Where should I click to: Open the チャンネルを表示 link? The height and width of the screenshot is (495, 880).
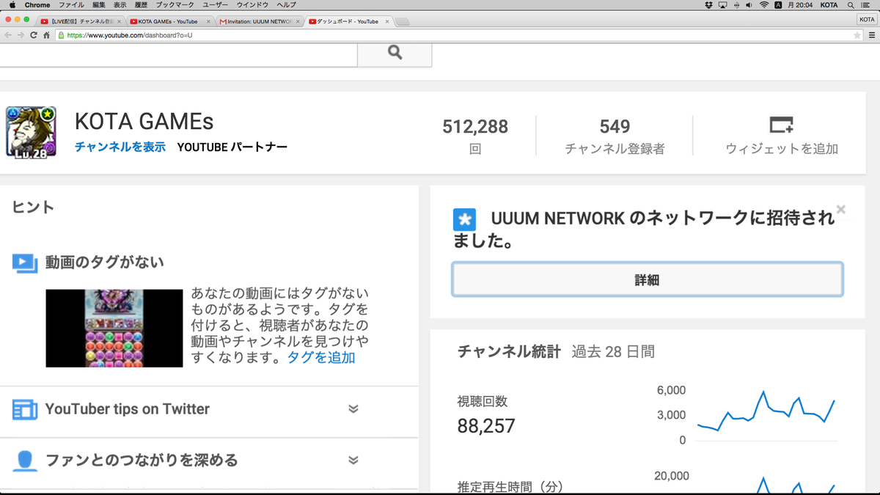click(x=120, y=147)
